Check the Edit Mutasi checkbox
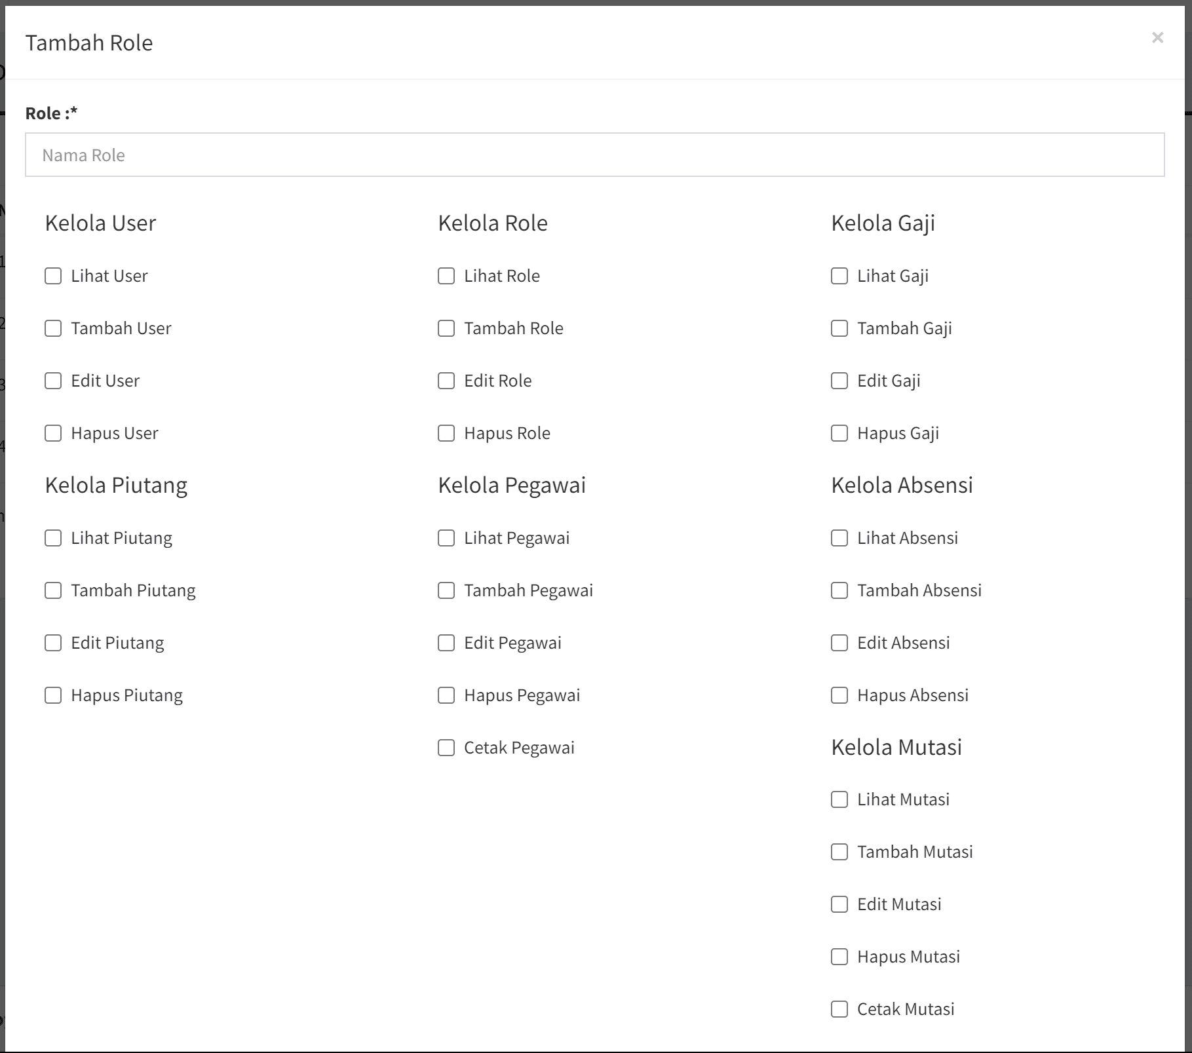This screenshot has height=1053, width=1192. [x=839, y=904]
